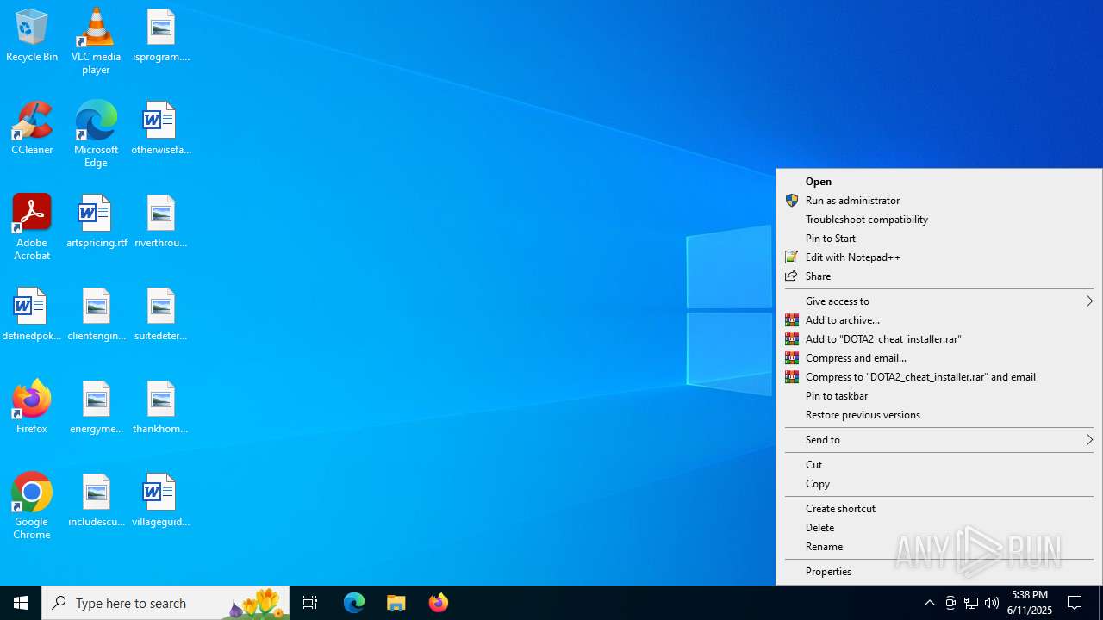
Task: Open Task View on the taskbar
Action: point(310,603)
